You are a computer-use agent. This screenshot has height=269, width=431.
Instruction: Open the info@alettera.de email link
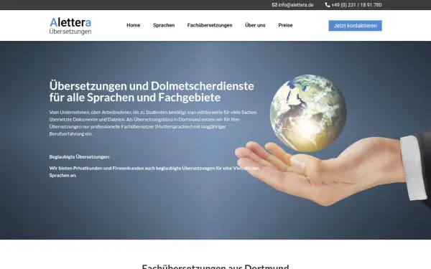click(x=296, y=5)
